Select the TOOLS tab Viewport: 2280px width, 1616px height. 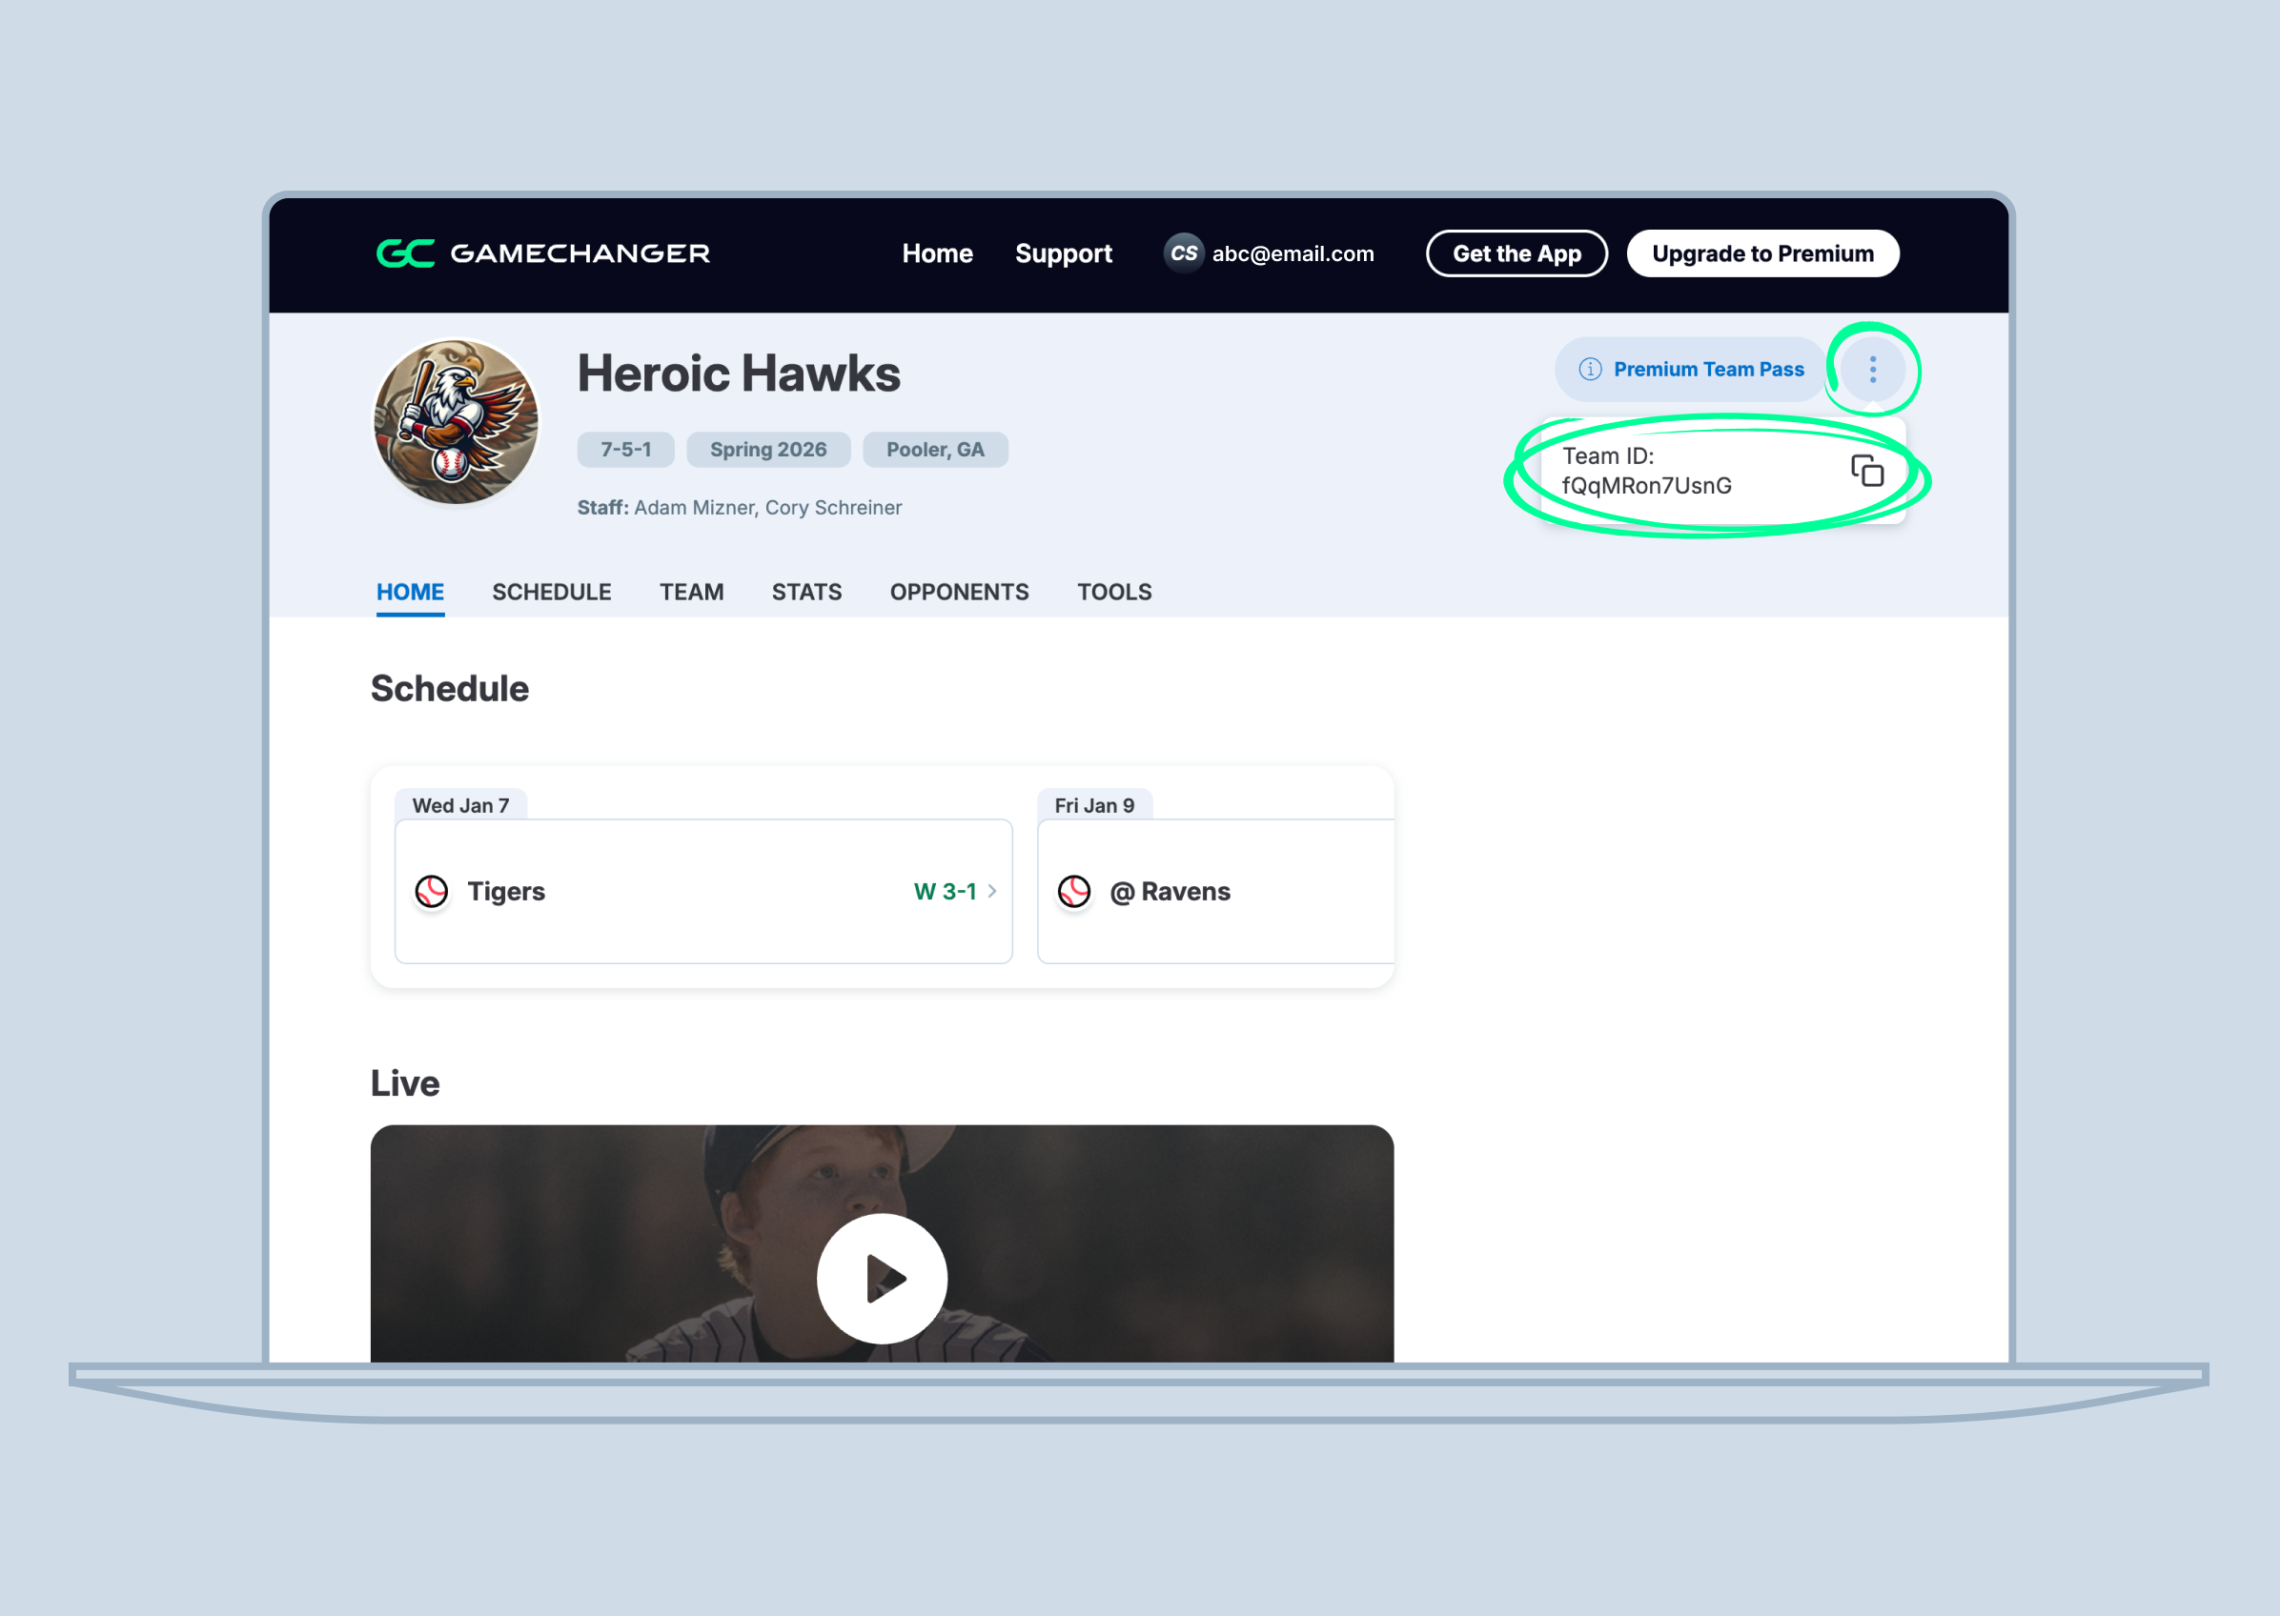pos(1113,592)
